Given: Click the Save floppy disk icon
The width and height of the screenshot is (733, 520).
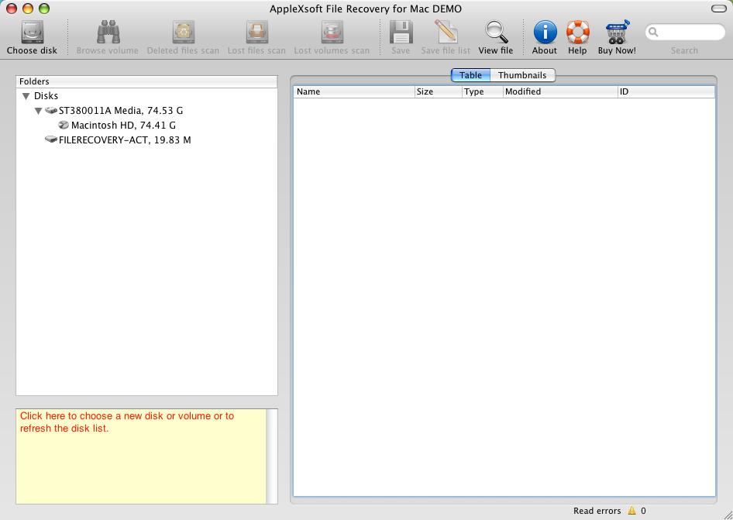Looking at the screenshot, I should tap(401, 33).
